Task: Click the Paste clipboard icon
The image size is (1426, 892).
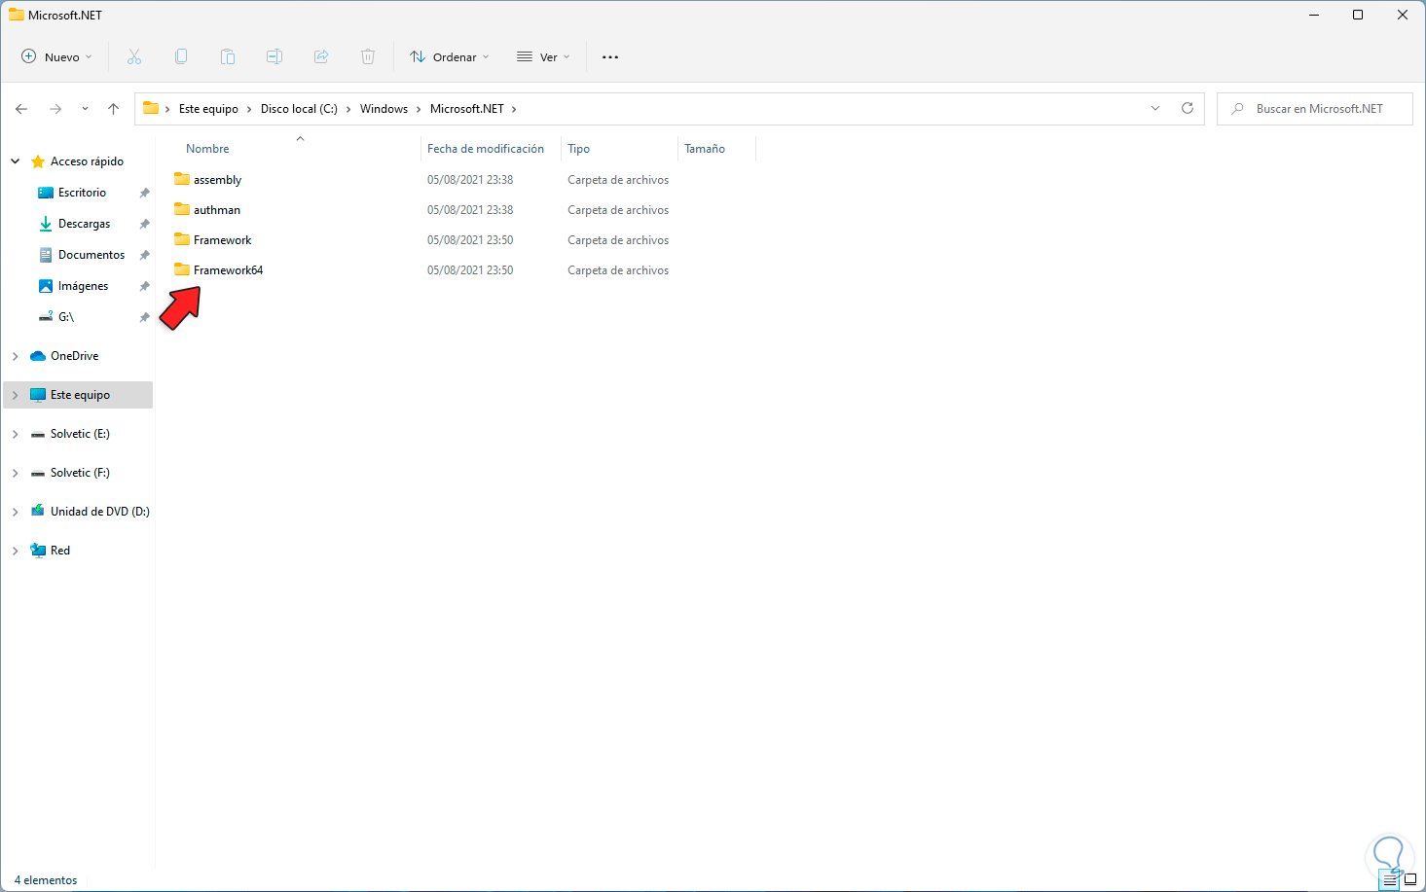Action: (228, 57)
